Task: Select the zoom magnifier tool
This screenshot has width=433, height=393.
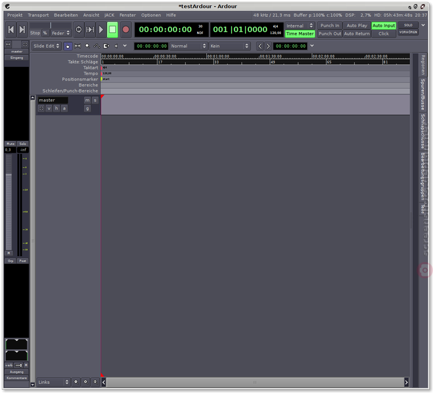Action: pyautogui.click(x=87, y=46)
